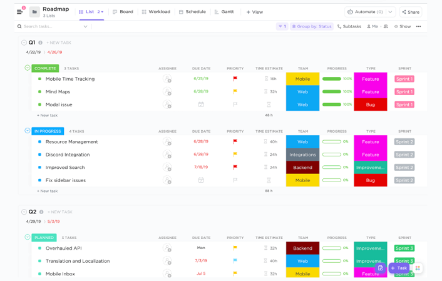Image resolution: width=442 pixels, height=281 pixels.
Task: Collapse the In Progress status group
Action: pyautogui.click(x=28, y=131)
